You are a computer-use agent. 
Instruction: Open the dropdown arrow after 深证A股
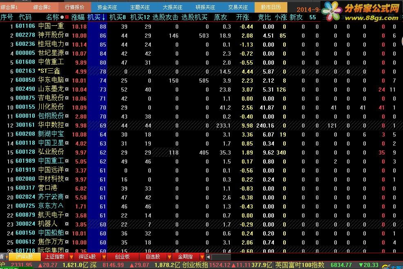tap(104, 257)
